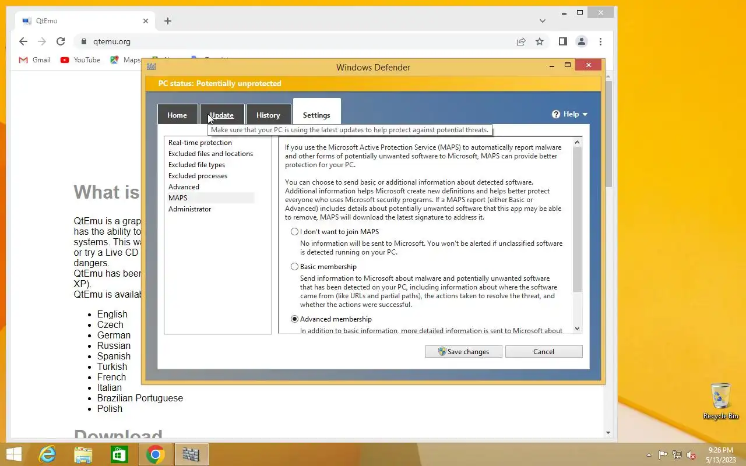Reload the qtemu.org page
Image resolution: width=746 pixels, height=466 pixels.
click(60, 41)
